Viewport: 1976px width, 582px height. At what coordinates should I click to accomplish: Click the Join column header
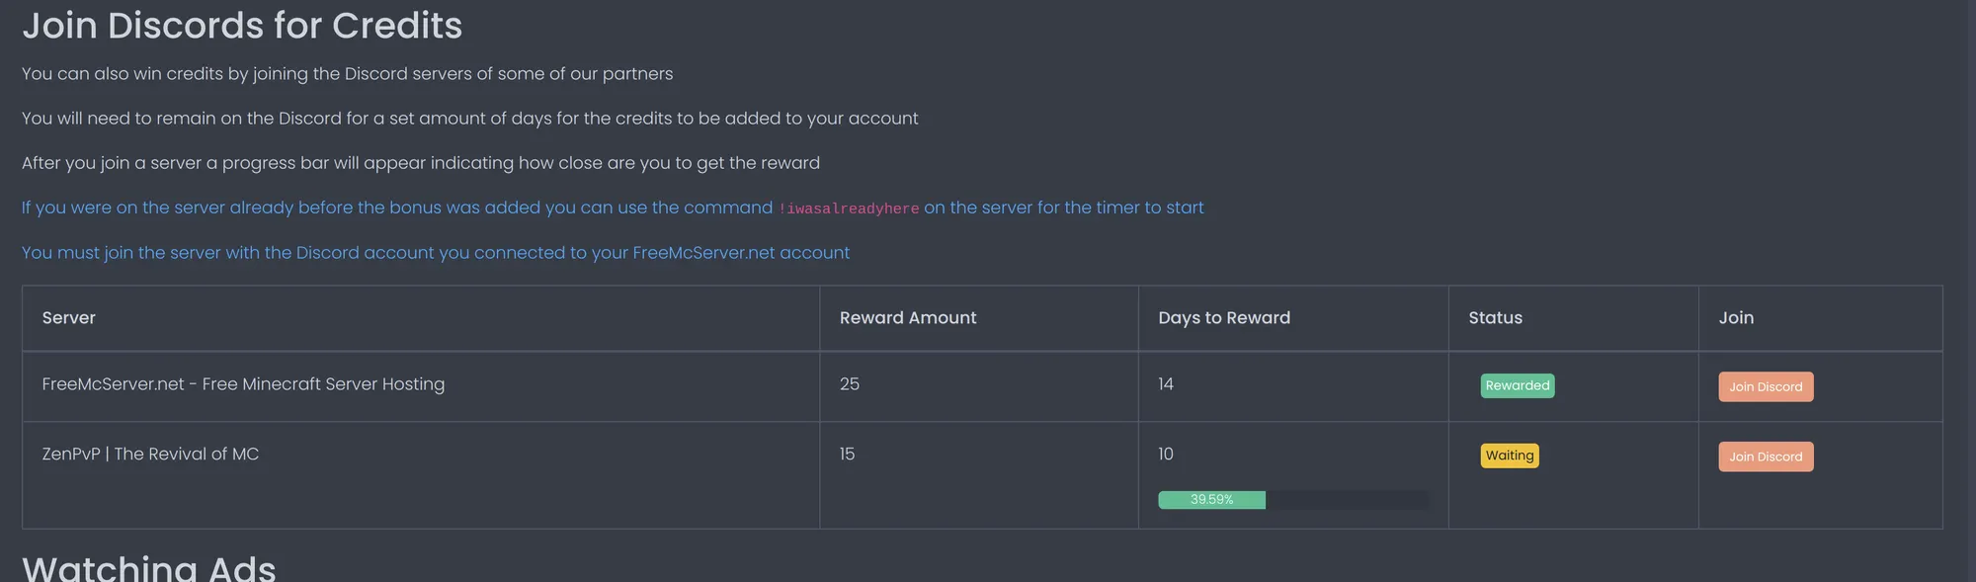pos(1735,318)
